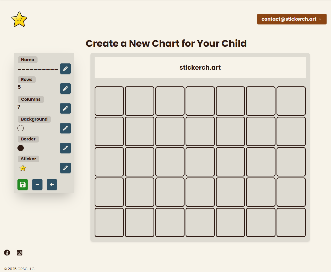Open the Background color editor pencil
The image size is (331, 272).
coord(65,128)
